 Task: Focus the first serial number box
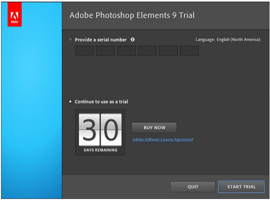(x=84, y=51)
